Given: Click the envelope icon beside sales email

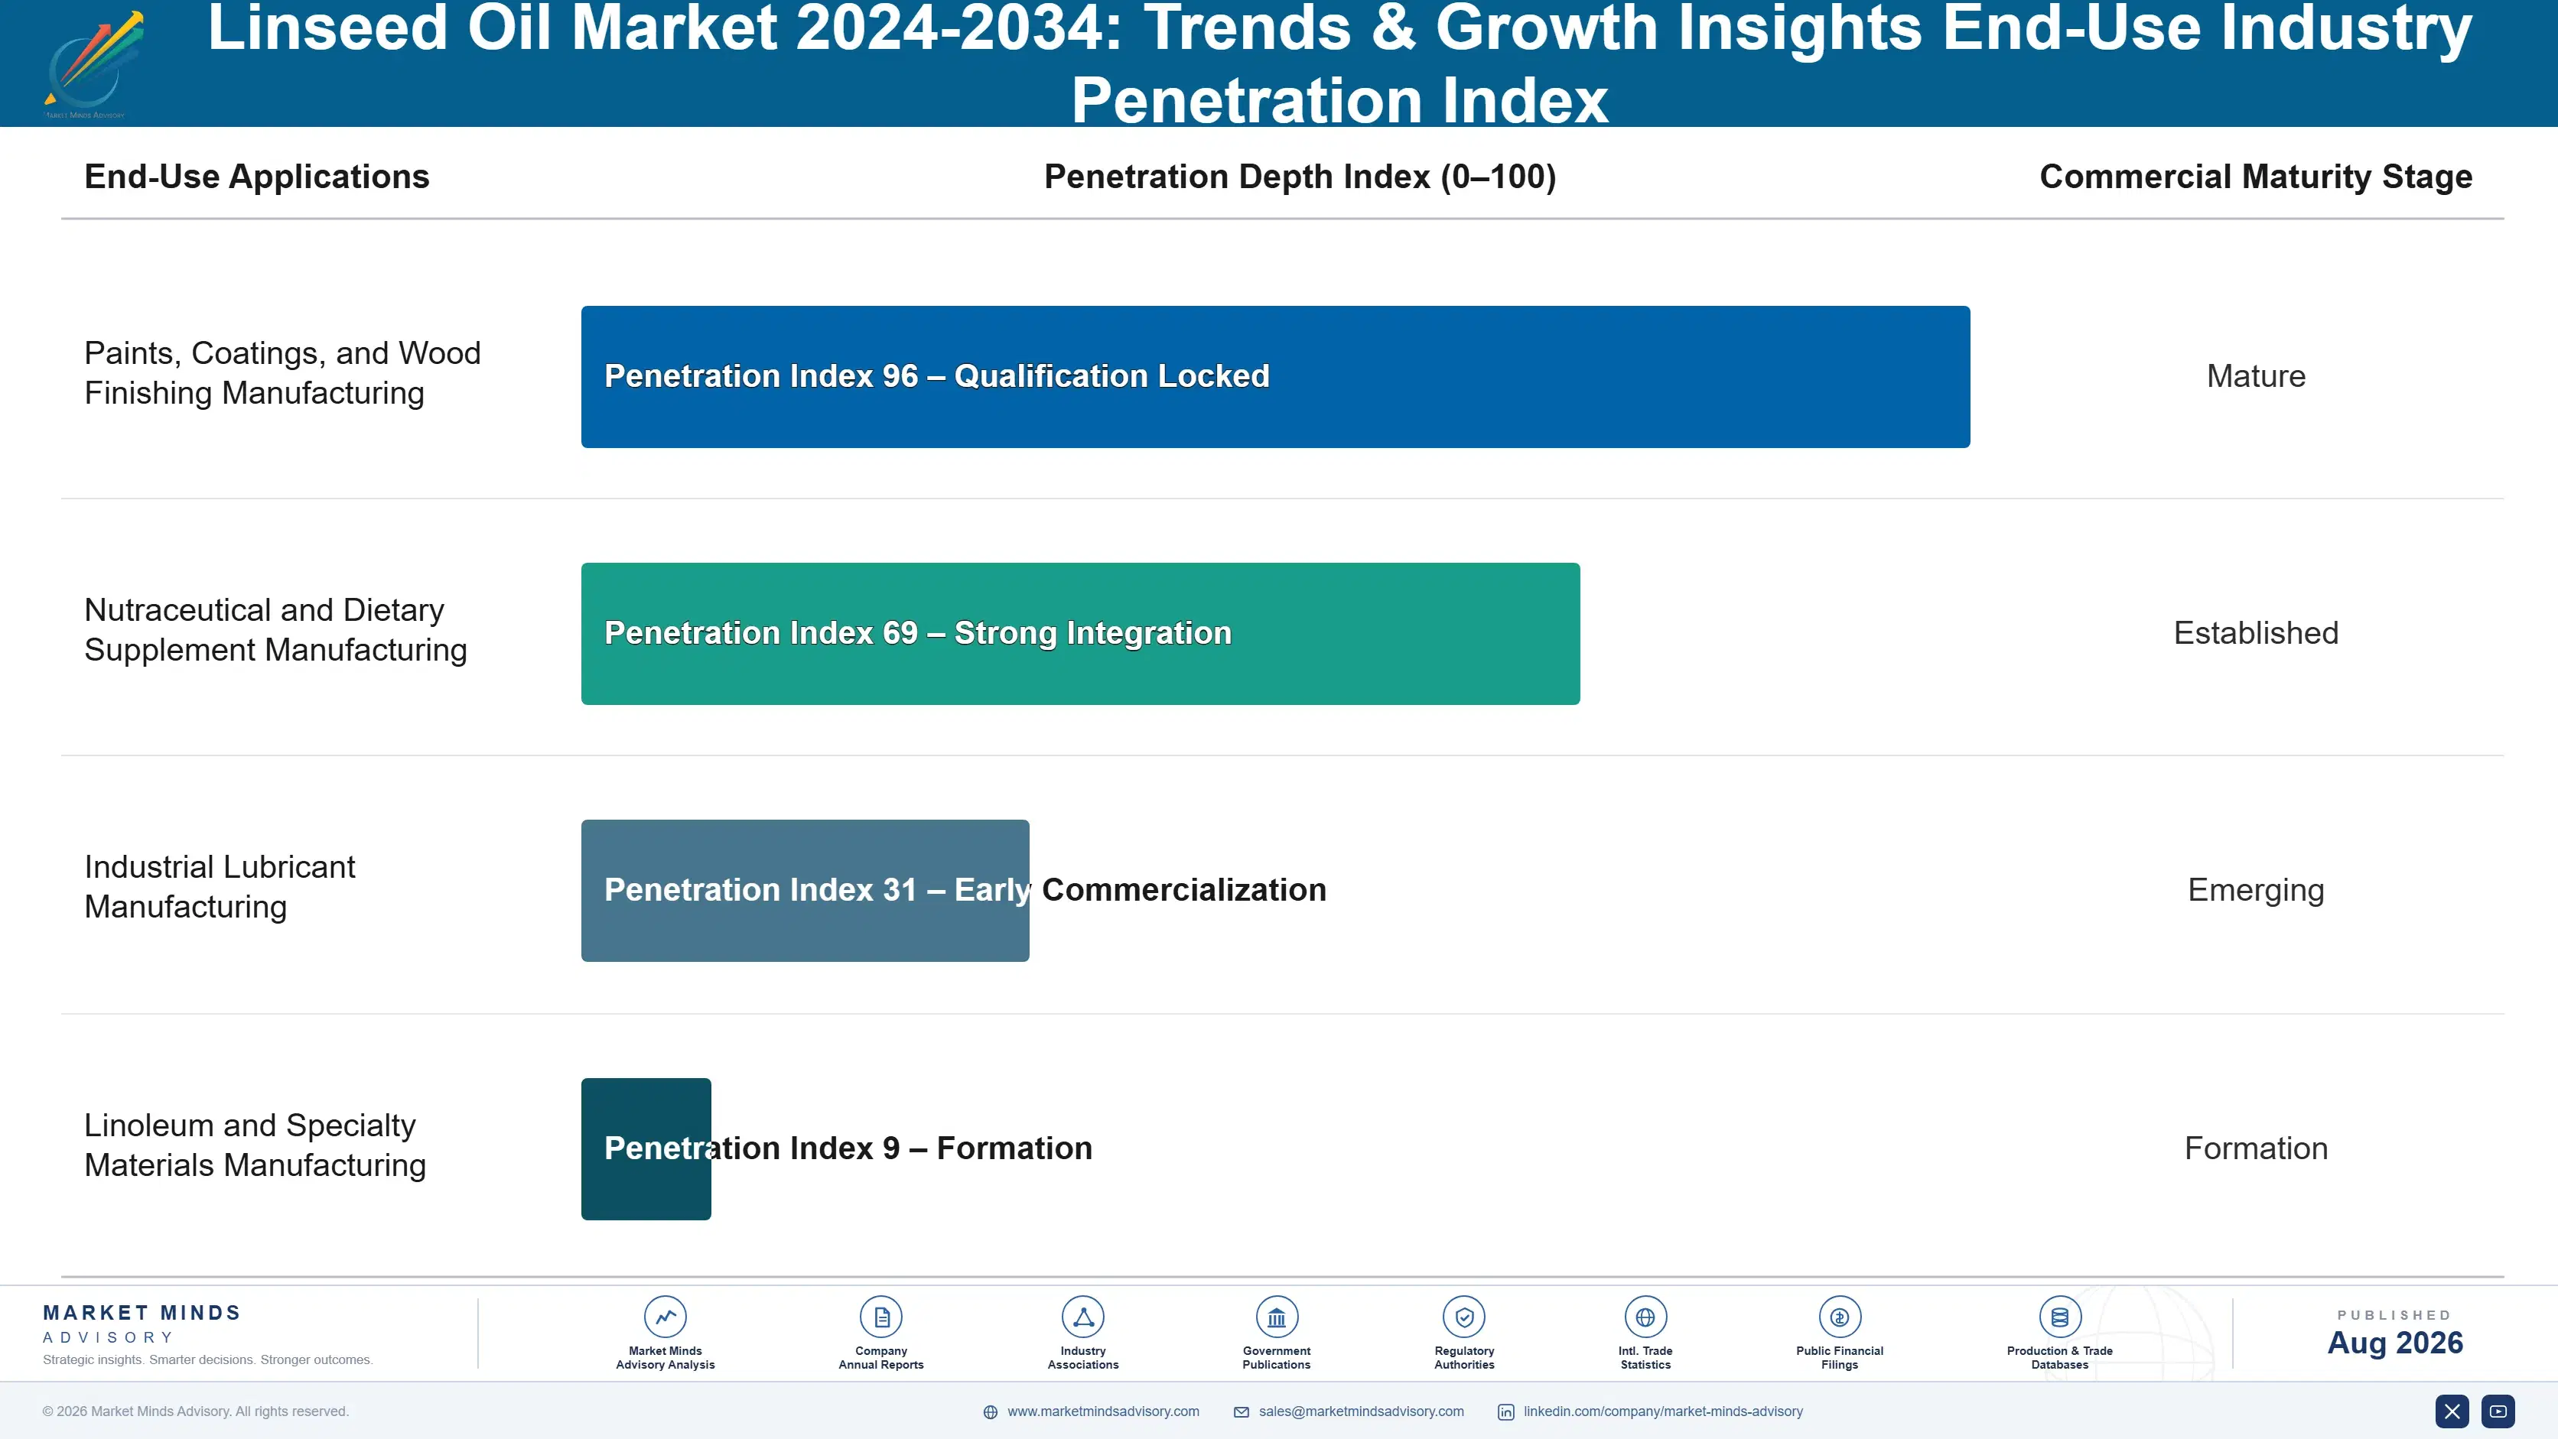Looking at the screenshot, I should (x=1242, y=1412).
